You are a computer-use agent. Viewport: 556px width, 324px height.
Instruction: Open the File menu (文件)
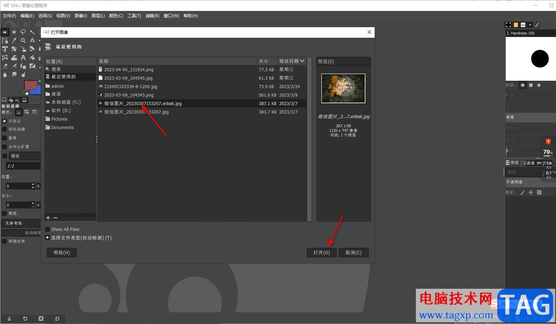10,16
